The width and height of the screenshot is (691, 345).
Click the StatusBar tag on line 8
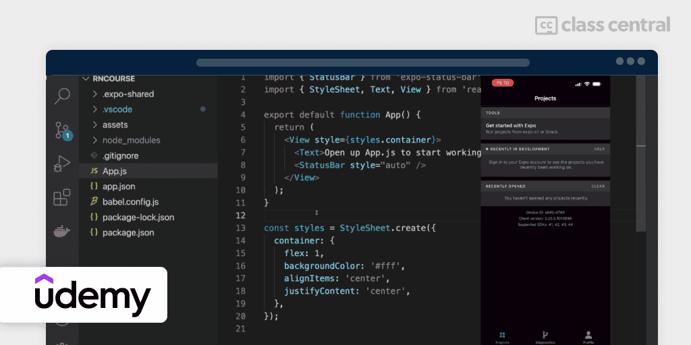pos(360,166)
